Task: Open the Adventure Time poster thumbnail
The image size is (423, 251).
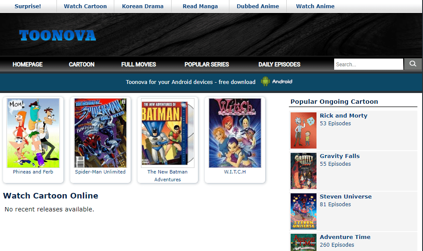Action: [304, 242]
